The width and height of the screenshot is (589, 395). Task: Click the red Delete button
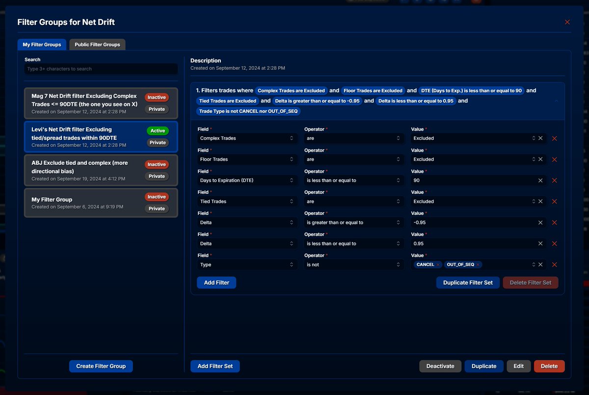pos(549,366)
